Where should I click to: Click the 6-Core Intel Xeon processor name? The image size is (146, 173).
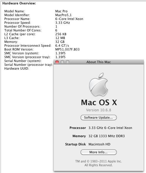tap(69, 19)
